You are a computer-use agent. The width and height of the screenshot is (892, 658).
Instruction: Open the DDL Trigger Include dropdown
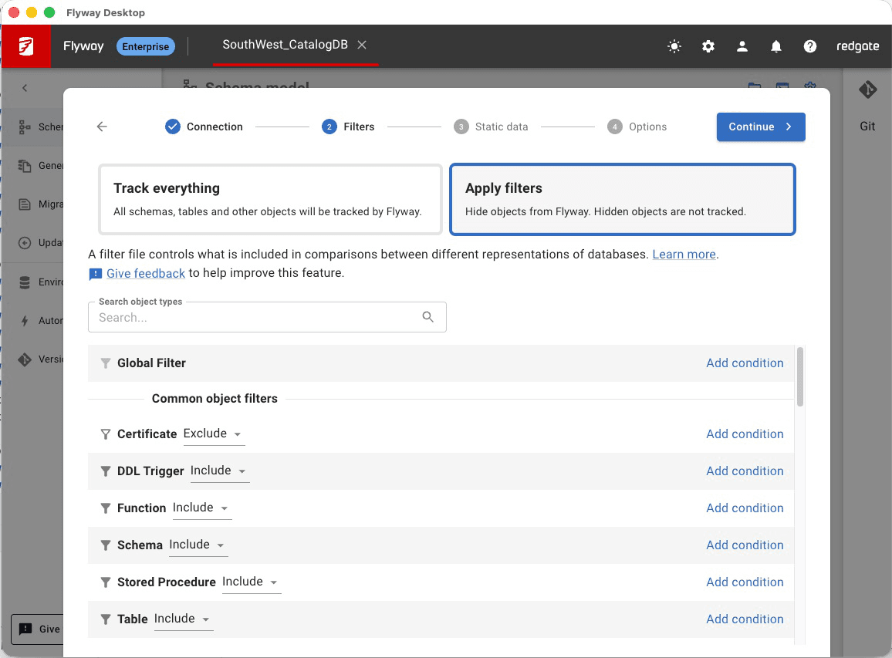(x=220, y=471)
